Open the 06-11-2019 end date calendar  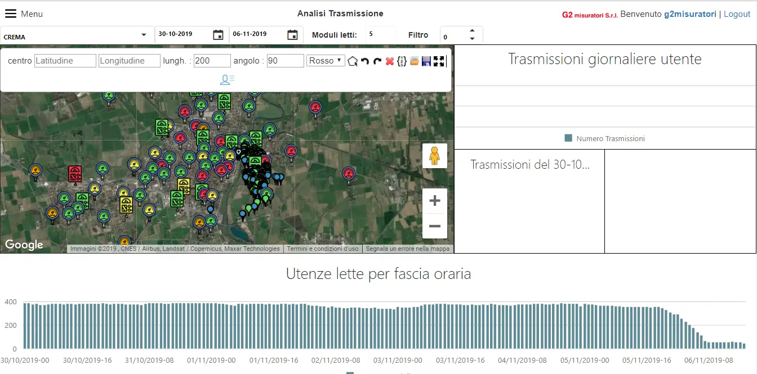click(x=292, y=34)
